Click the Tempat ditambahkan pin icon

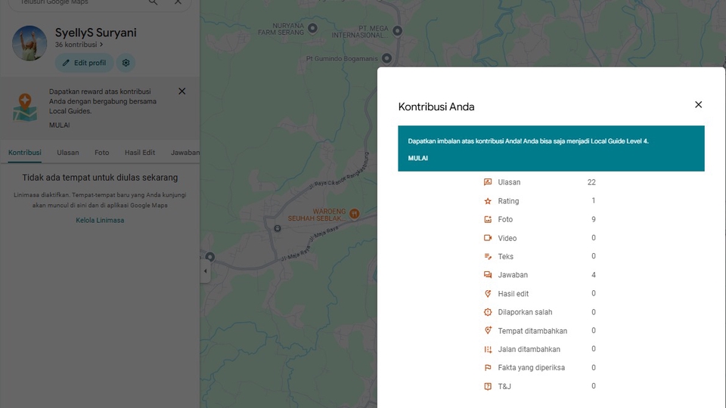pos(488,331)
